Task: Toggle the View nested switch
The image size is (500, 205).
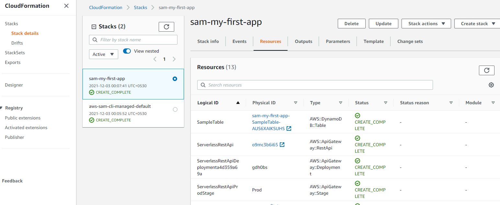Action: pyautogui.click(x=127, y=51)
